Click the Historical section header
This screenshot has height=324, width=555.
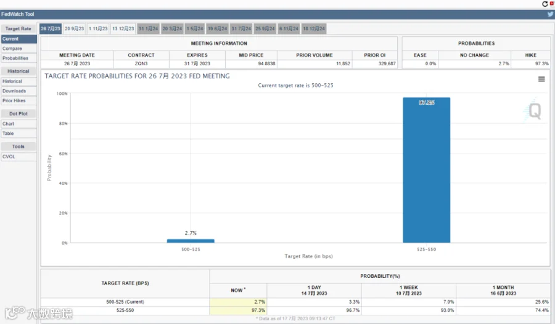(18, 71)
